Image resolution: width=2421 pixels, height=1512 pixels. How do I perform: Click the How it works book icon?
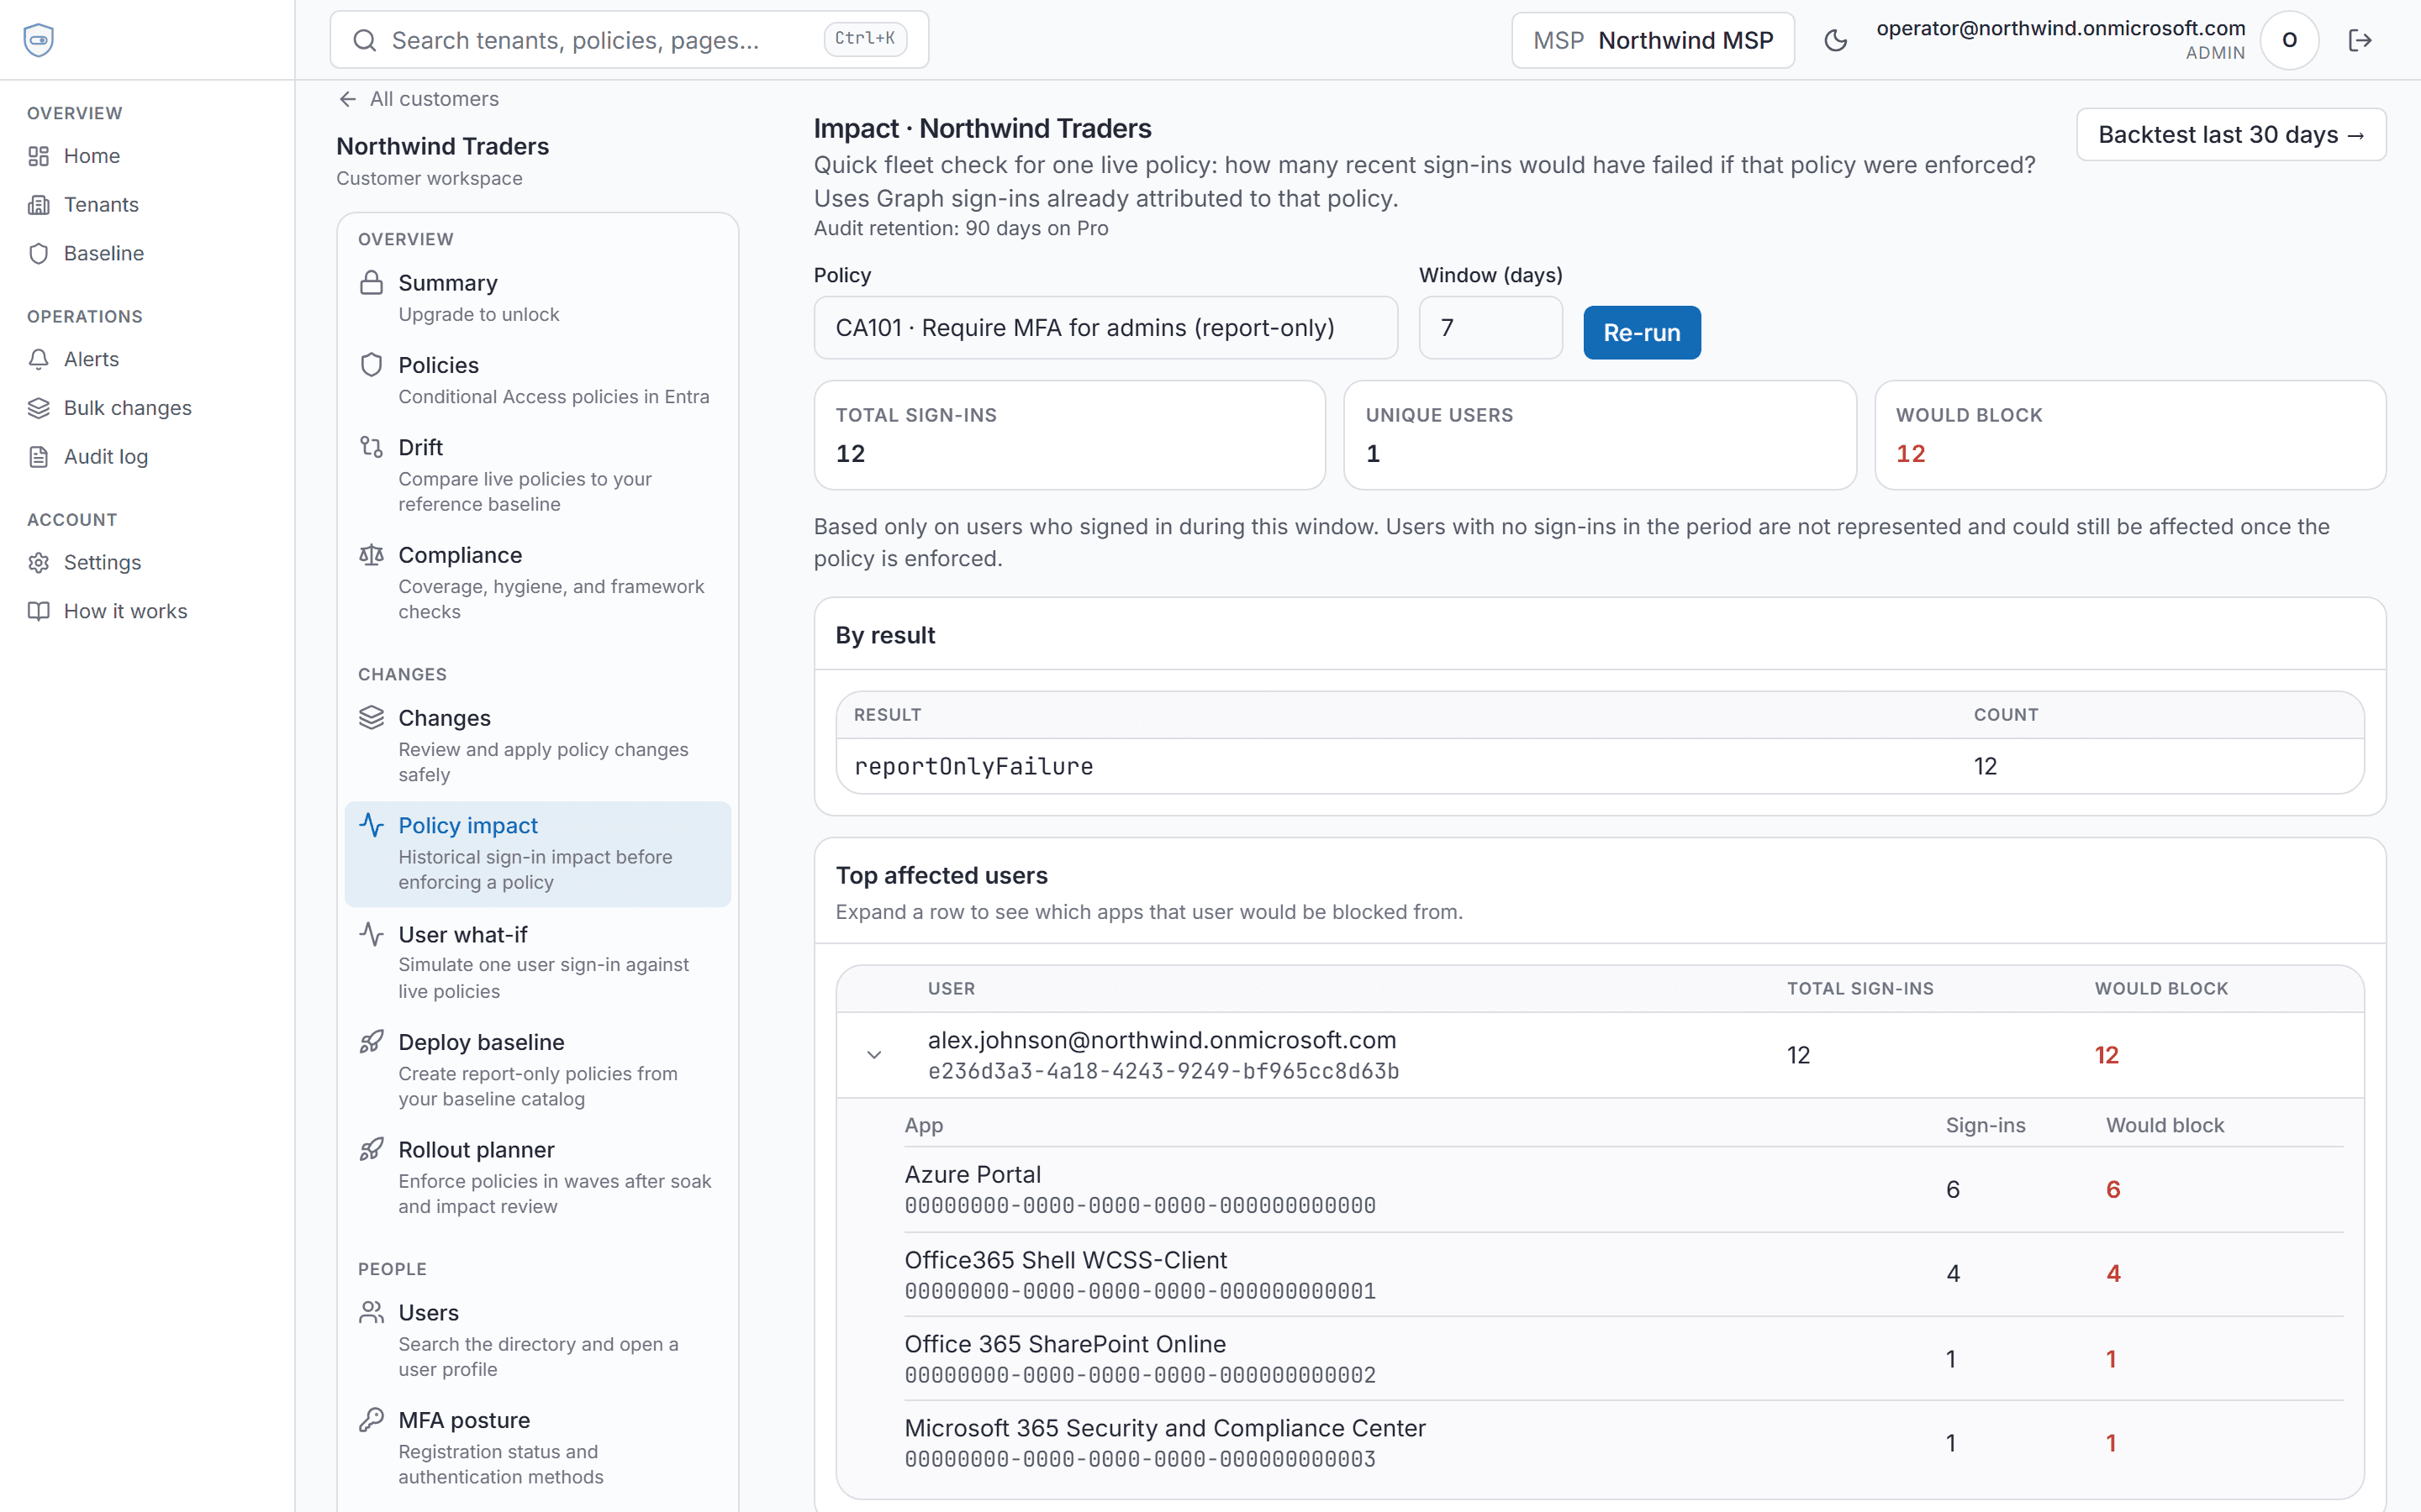[x=39, y=611]
